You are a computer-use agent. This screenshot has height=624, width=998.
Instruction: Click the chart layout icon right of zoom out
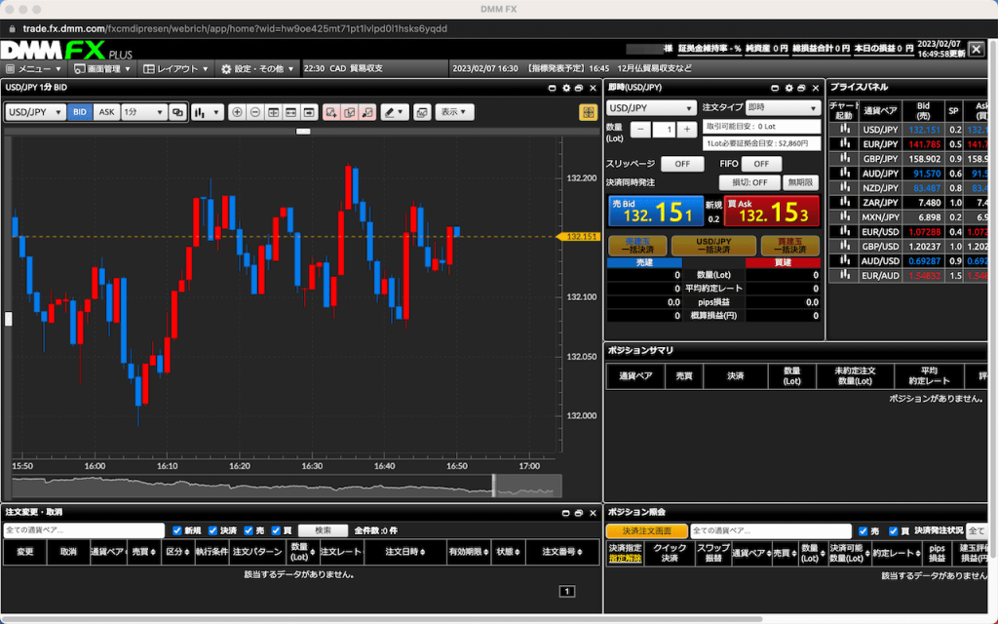pos(273,112)
